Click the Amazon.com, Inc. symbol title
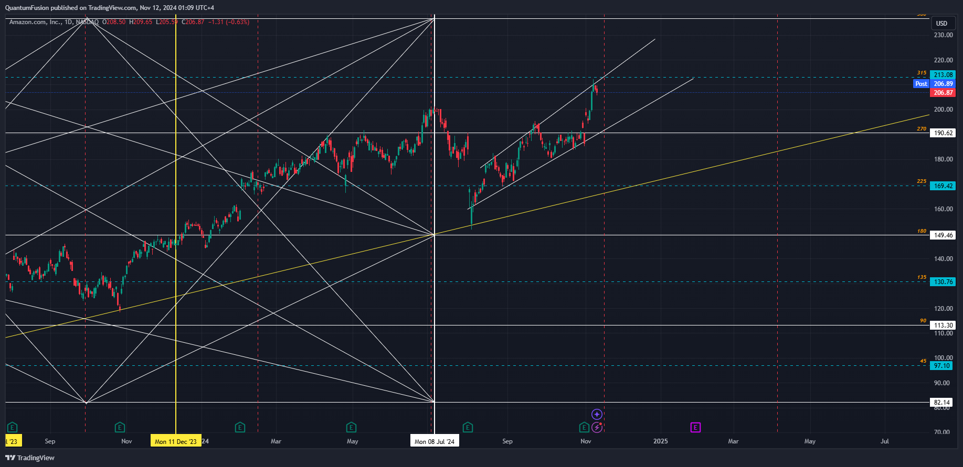Screen dimensions: 963x467 (x=35, y=22)
